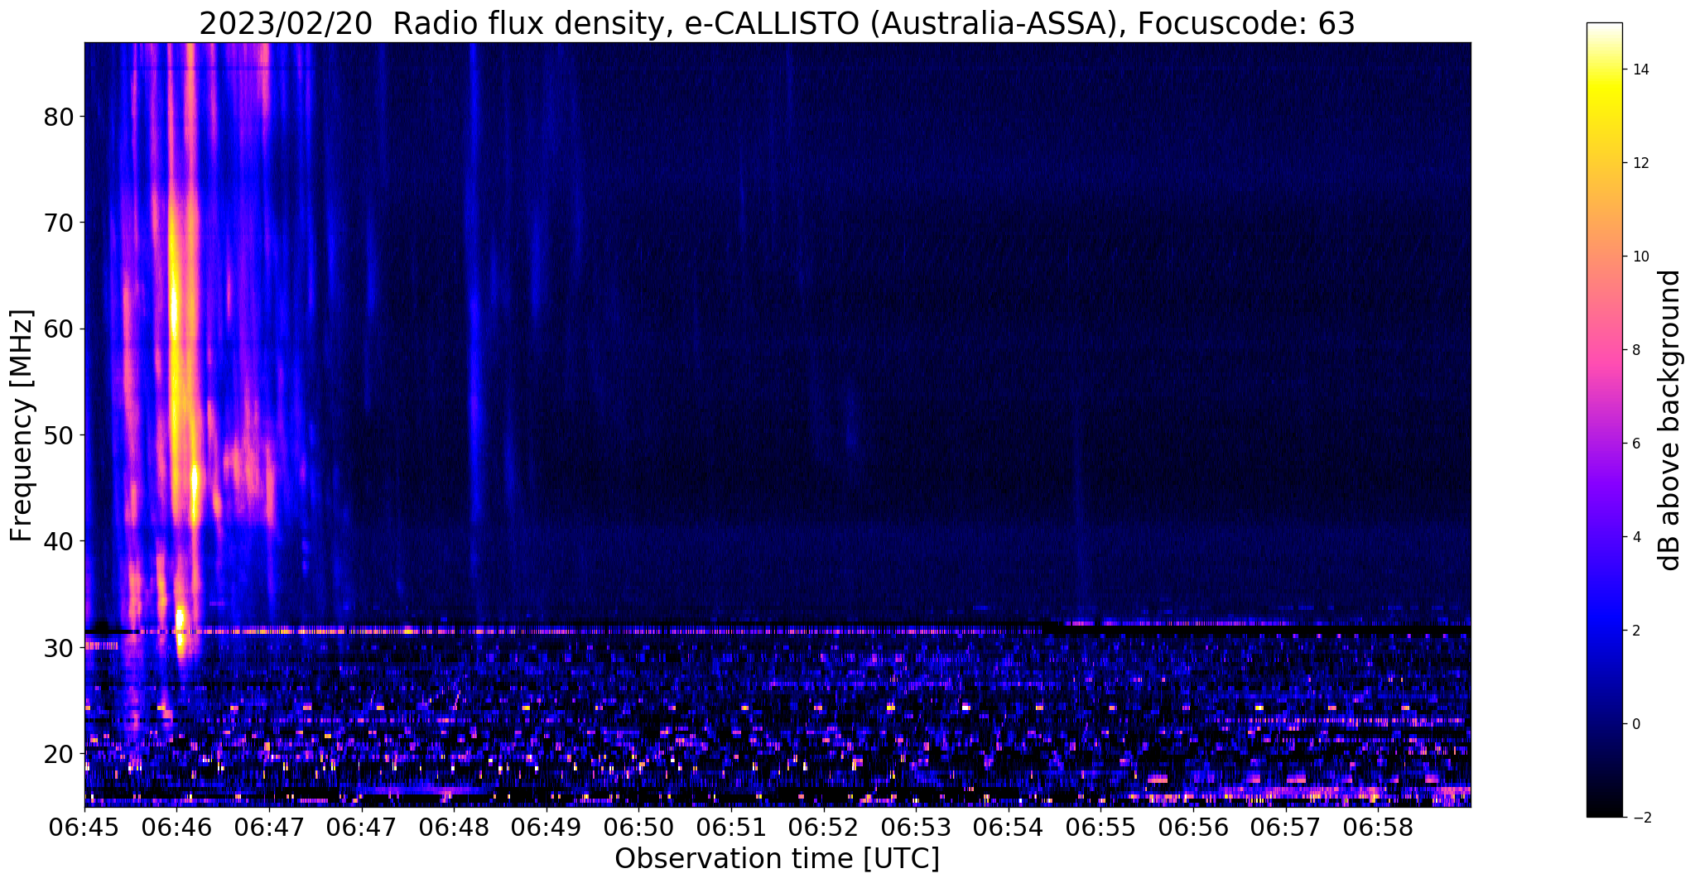Click the "Frequency [MHz]" y-axis label
This screenshot has height=883, width=1695.
(22, 425)
